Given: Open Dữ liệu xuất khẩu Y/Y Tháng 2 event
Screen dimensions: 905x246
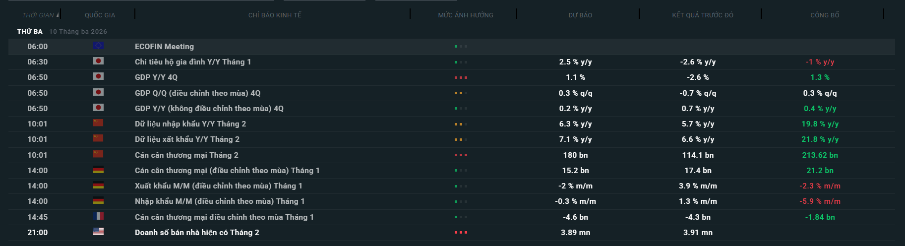Looking at the screenshot, I should click(187, 139).
